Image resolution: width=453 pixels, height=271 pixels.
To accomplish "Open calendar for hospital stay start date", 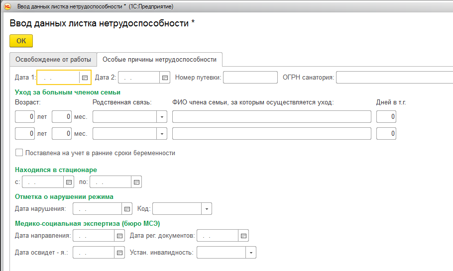I will (69, 182).
